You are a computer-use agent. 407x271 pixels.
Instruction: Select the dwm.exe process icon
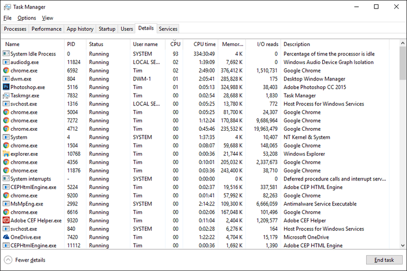(x=6, y=78)
